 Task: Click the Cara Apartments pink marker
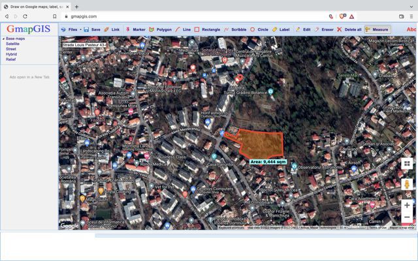[x=372, y=204]
